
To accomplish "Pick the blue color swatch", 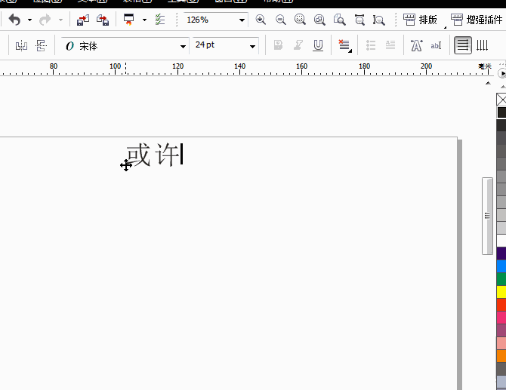I will [x=501, y=266].
